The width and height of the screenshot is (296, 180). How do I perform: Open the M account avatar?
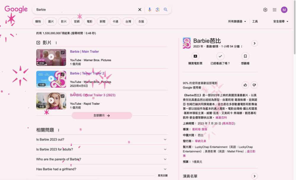(284, 9)
